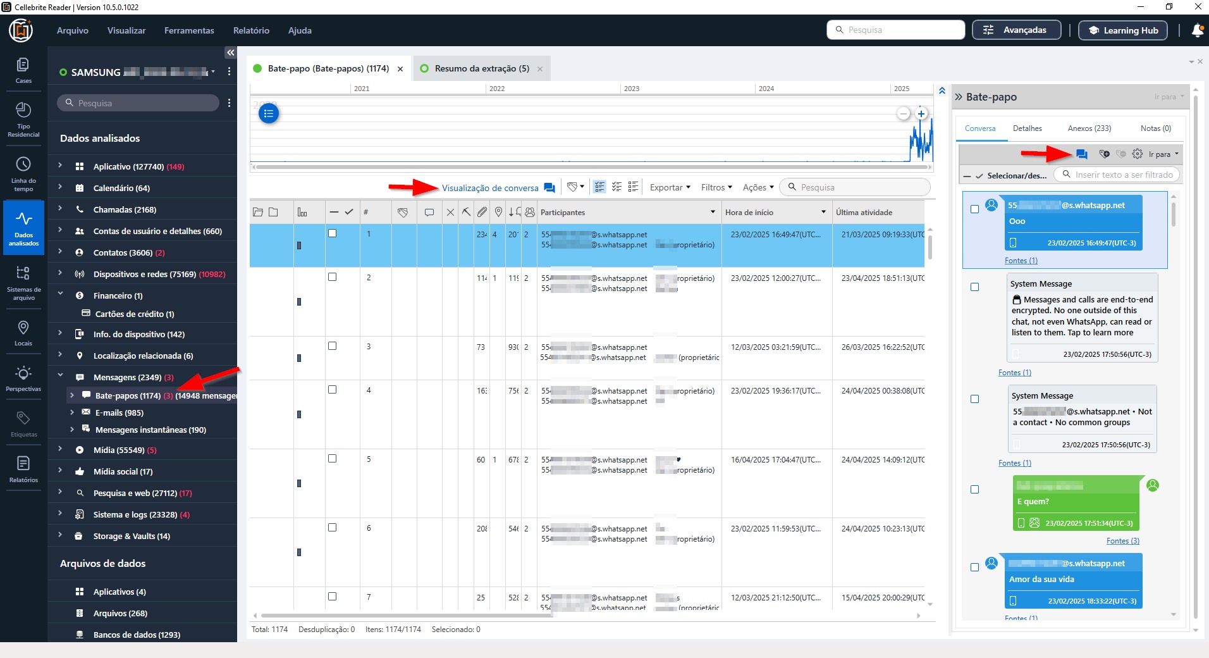Tick the checkbox for row 5
Screen dimensions: 1209x658
332,459
